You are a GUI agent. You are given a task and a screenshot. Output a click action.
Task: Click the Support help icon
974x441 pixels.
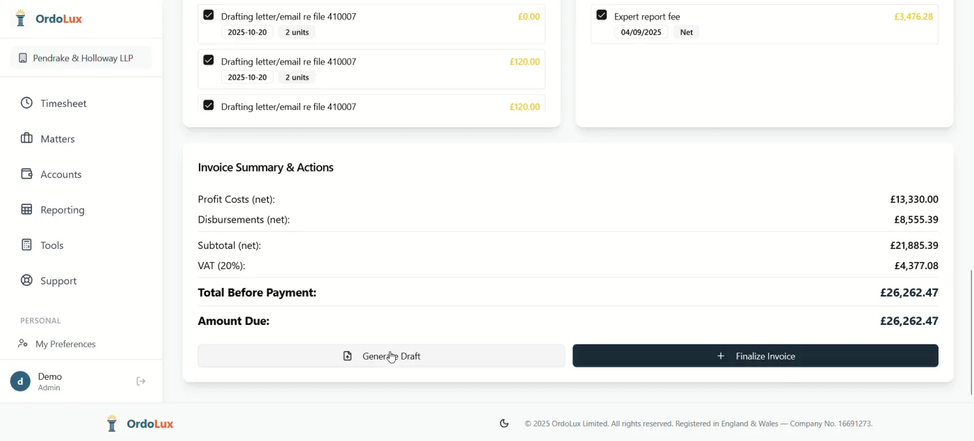(26, 280)
